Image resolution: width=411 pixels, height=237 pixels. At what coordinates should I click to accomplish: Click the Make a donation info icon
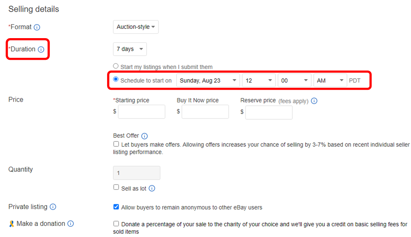click(x=71, y=224)
